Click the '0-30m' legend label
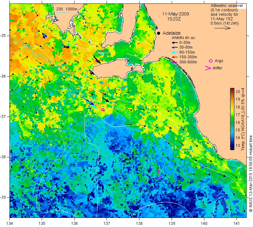 (x=185, y=43)
